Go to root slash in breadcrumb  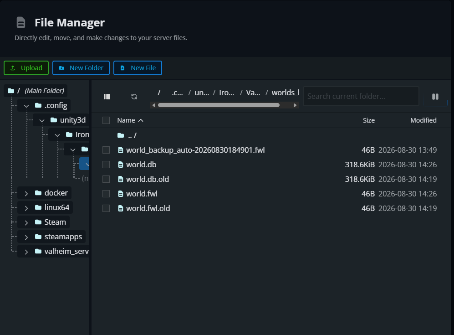pos(159,93)
